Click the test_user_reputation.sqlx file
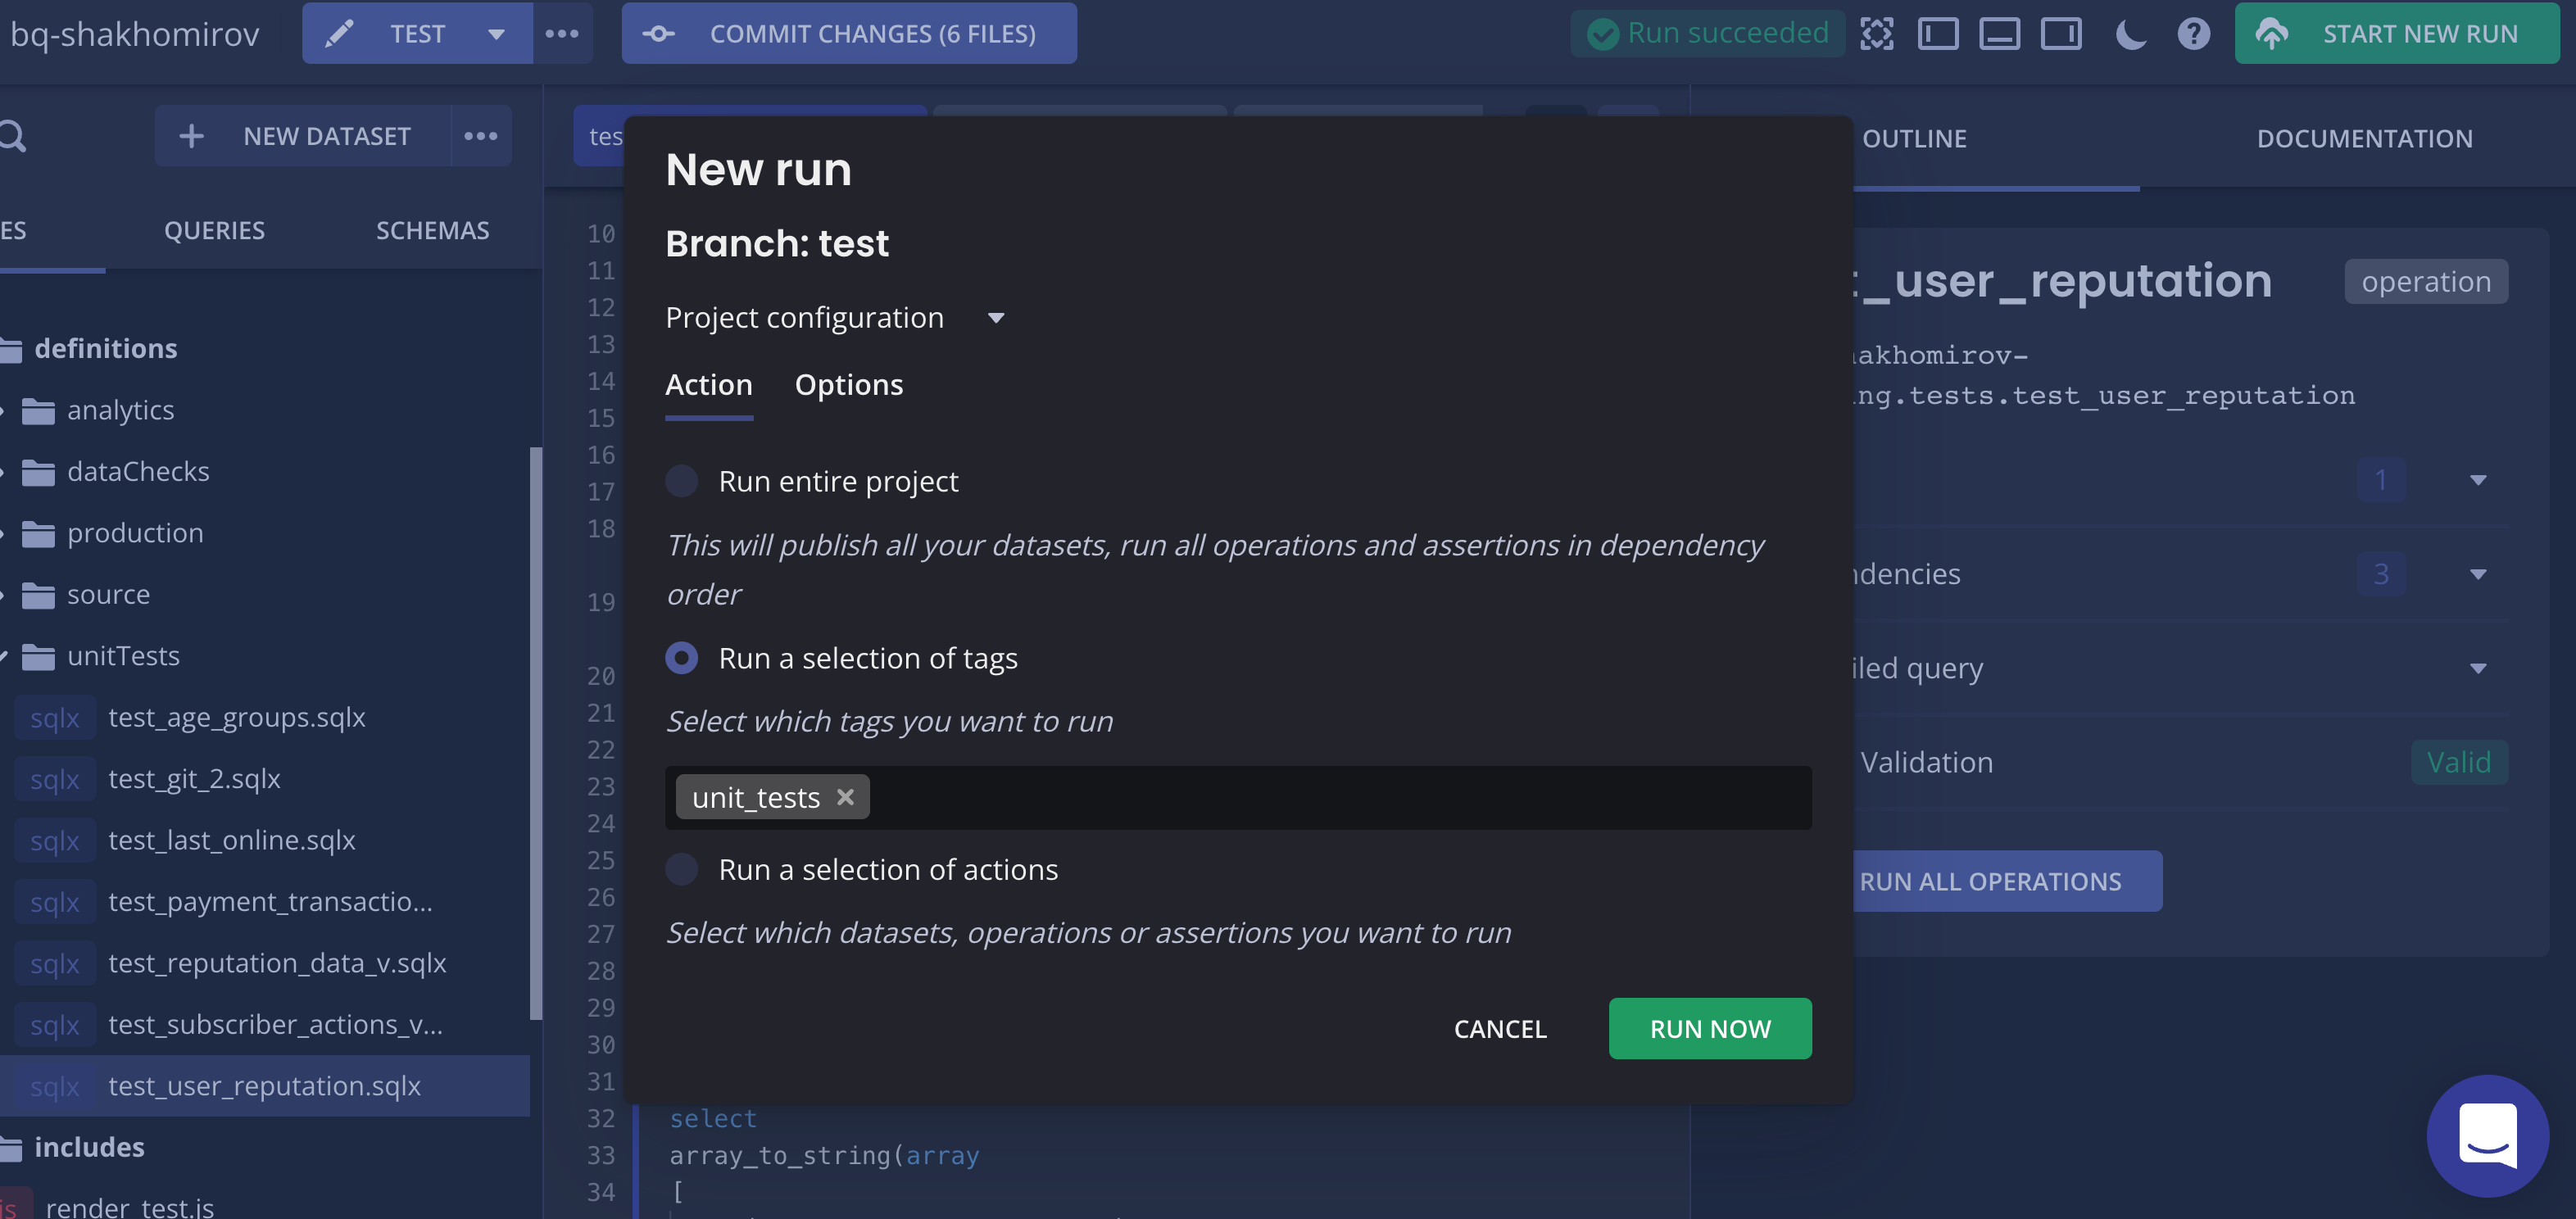The image size is (2576, 1219). tap(265, 1085)
